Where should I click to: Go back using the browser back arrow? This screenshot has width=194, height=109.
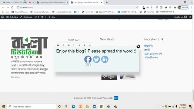[x=3, y=7]
